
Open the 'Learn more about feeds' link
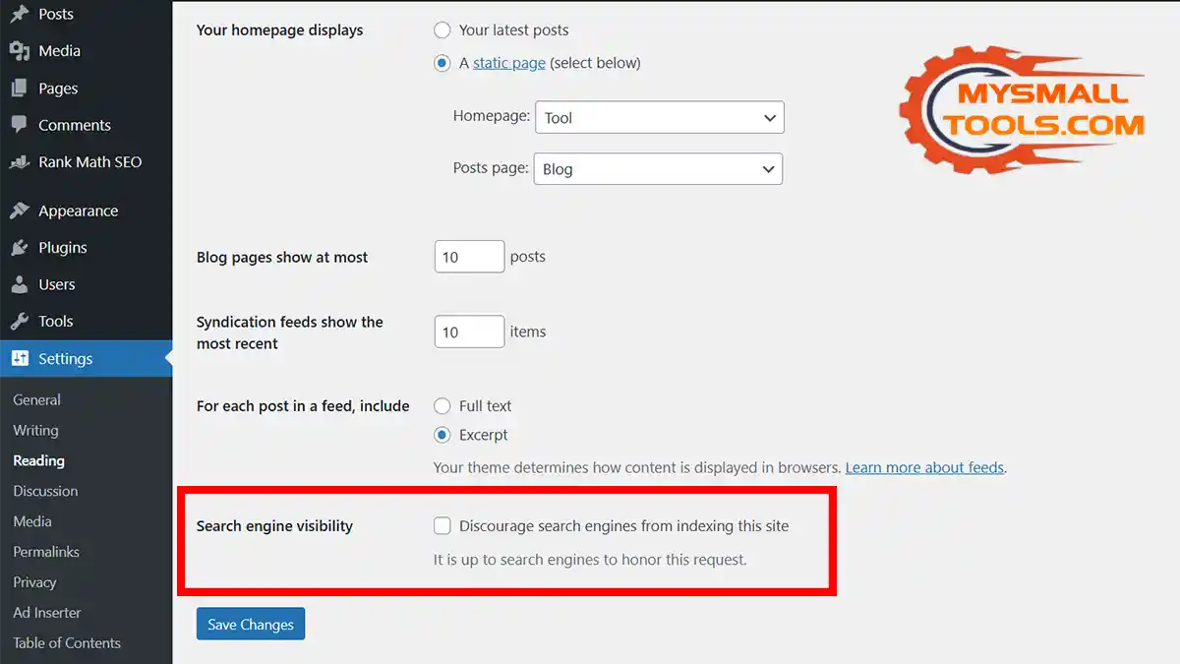pyautogui.click(x=924, y=467)
